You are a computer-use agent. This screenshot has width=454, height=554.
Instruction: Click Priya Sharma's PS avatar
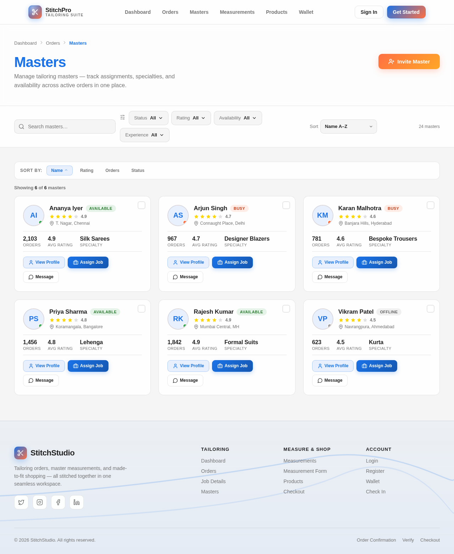point(34,319)
